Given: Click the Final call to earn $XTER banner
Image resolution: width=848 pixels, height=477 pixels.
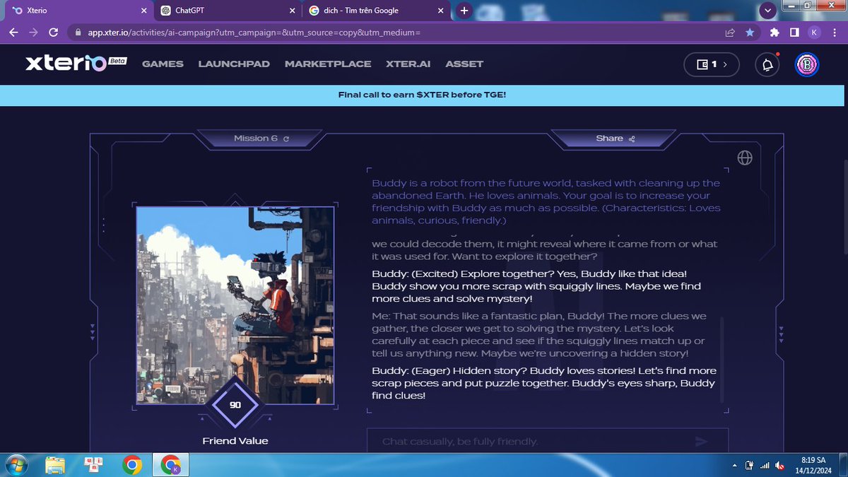Looking at the screenshot, I should (424, 95).
